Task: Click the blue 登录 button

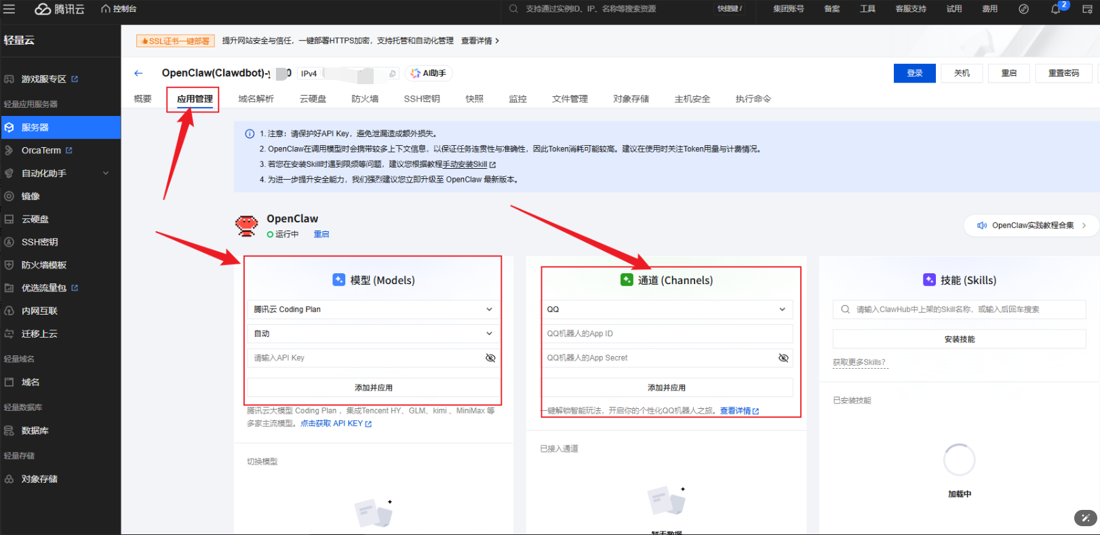Action: [x=915, y=73]
